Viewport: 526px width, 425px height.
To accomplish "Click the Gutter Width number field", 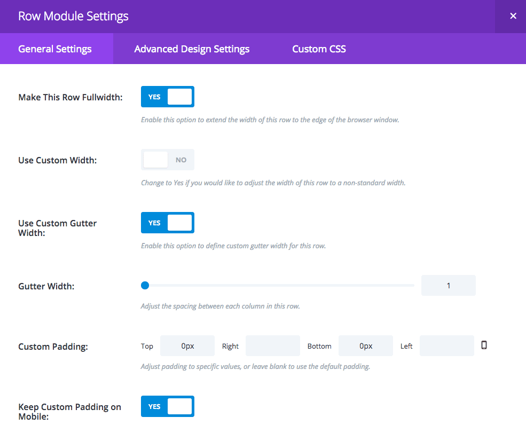I will tap(448, 286).
